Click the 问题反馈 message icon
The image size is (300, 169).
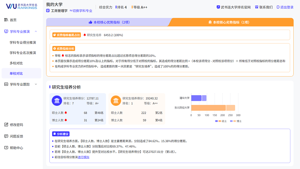tap(6, 136)
